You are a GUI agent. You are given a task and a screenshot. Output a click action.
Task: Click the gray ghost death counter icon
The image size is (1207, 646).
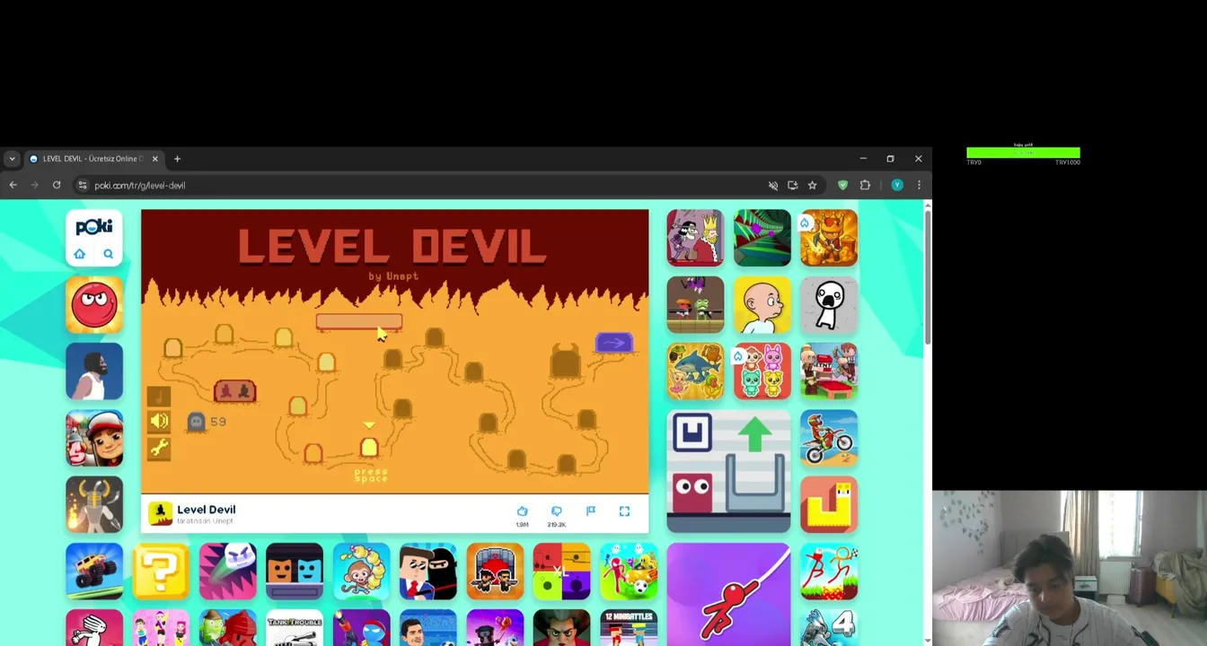point(196,421)
